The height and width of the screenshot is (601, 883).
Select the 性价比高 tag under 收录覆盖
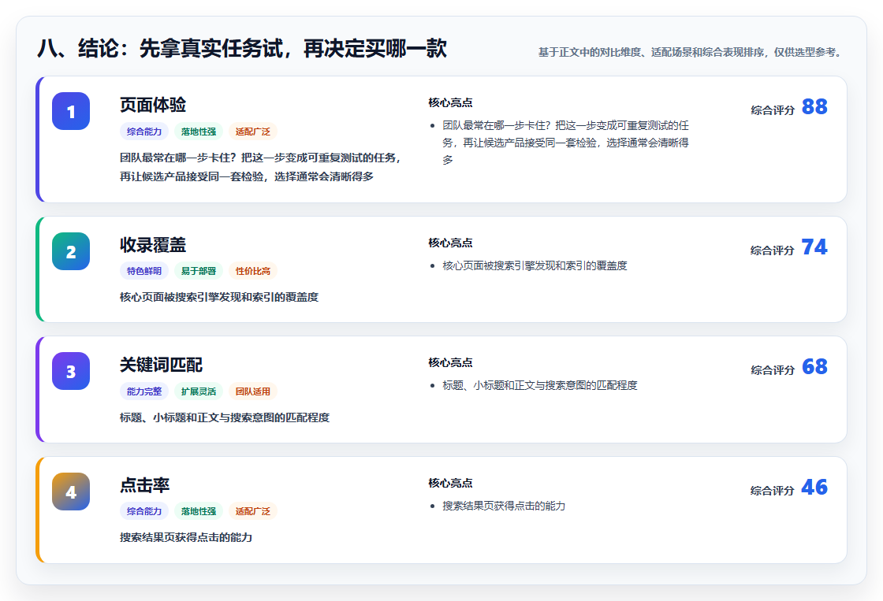click(x=253, y=271)
